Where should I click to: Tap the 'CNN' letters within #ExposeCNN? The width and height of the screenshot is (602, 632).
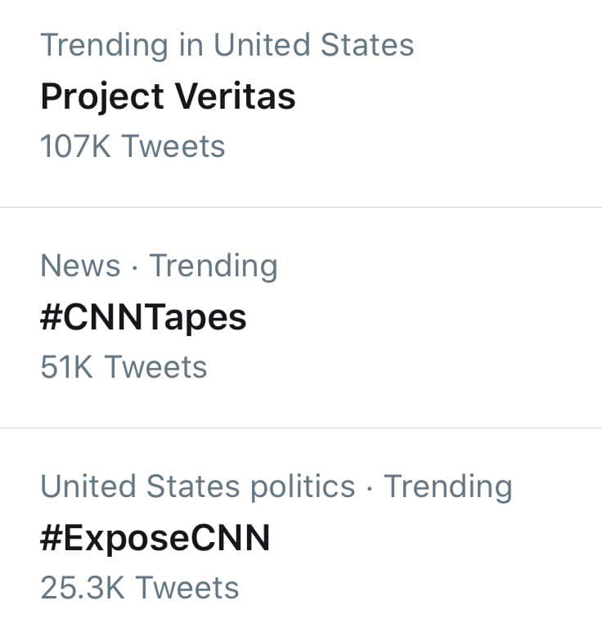tap(230, 538)
